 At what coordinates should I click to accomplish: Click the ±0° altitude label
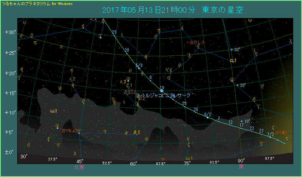click(x=10, y=152)
